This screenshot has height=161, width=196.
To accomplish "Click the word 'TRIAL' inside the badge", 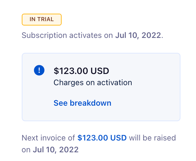I will click(x=46, y=19).
